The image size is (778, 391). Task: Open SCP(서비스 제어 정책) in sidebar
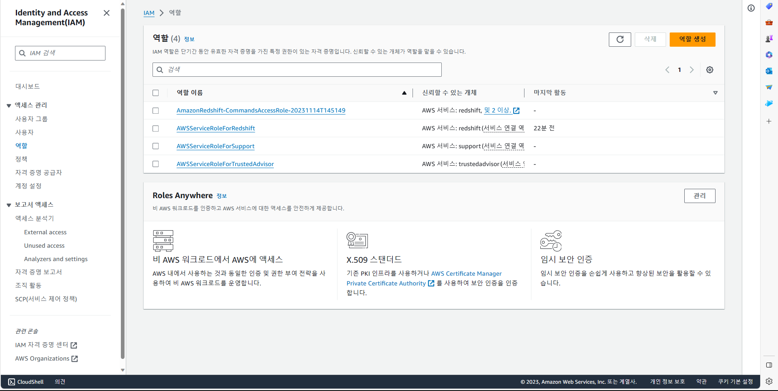tap(46, 299)
